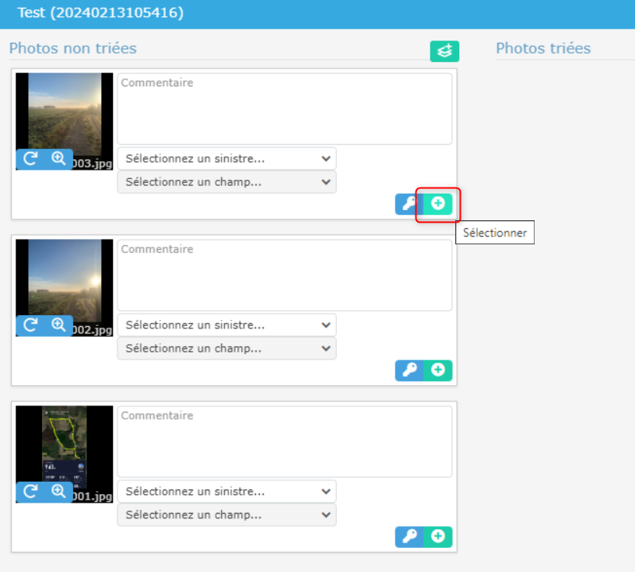
Task: Click the blue wrench icon for 003.jpg
Action: click(409, 204)
